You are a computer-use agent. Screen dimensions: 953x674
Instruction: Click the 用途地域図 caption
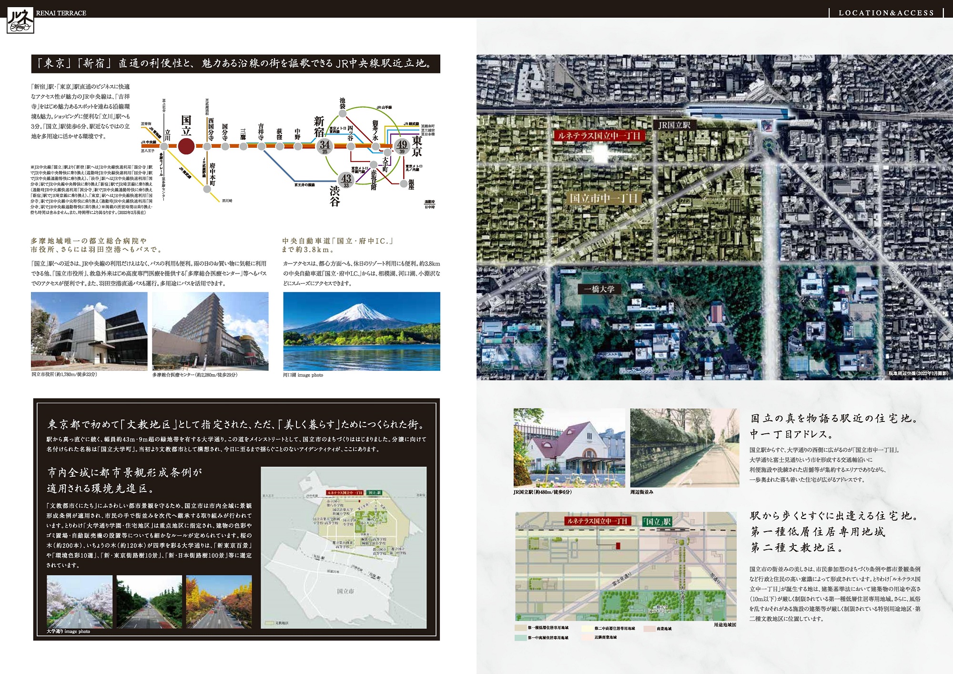[725, 624]
